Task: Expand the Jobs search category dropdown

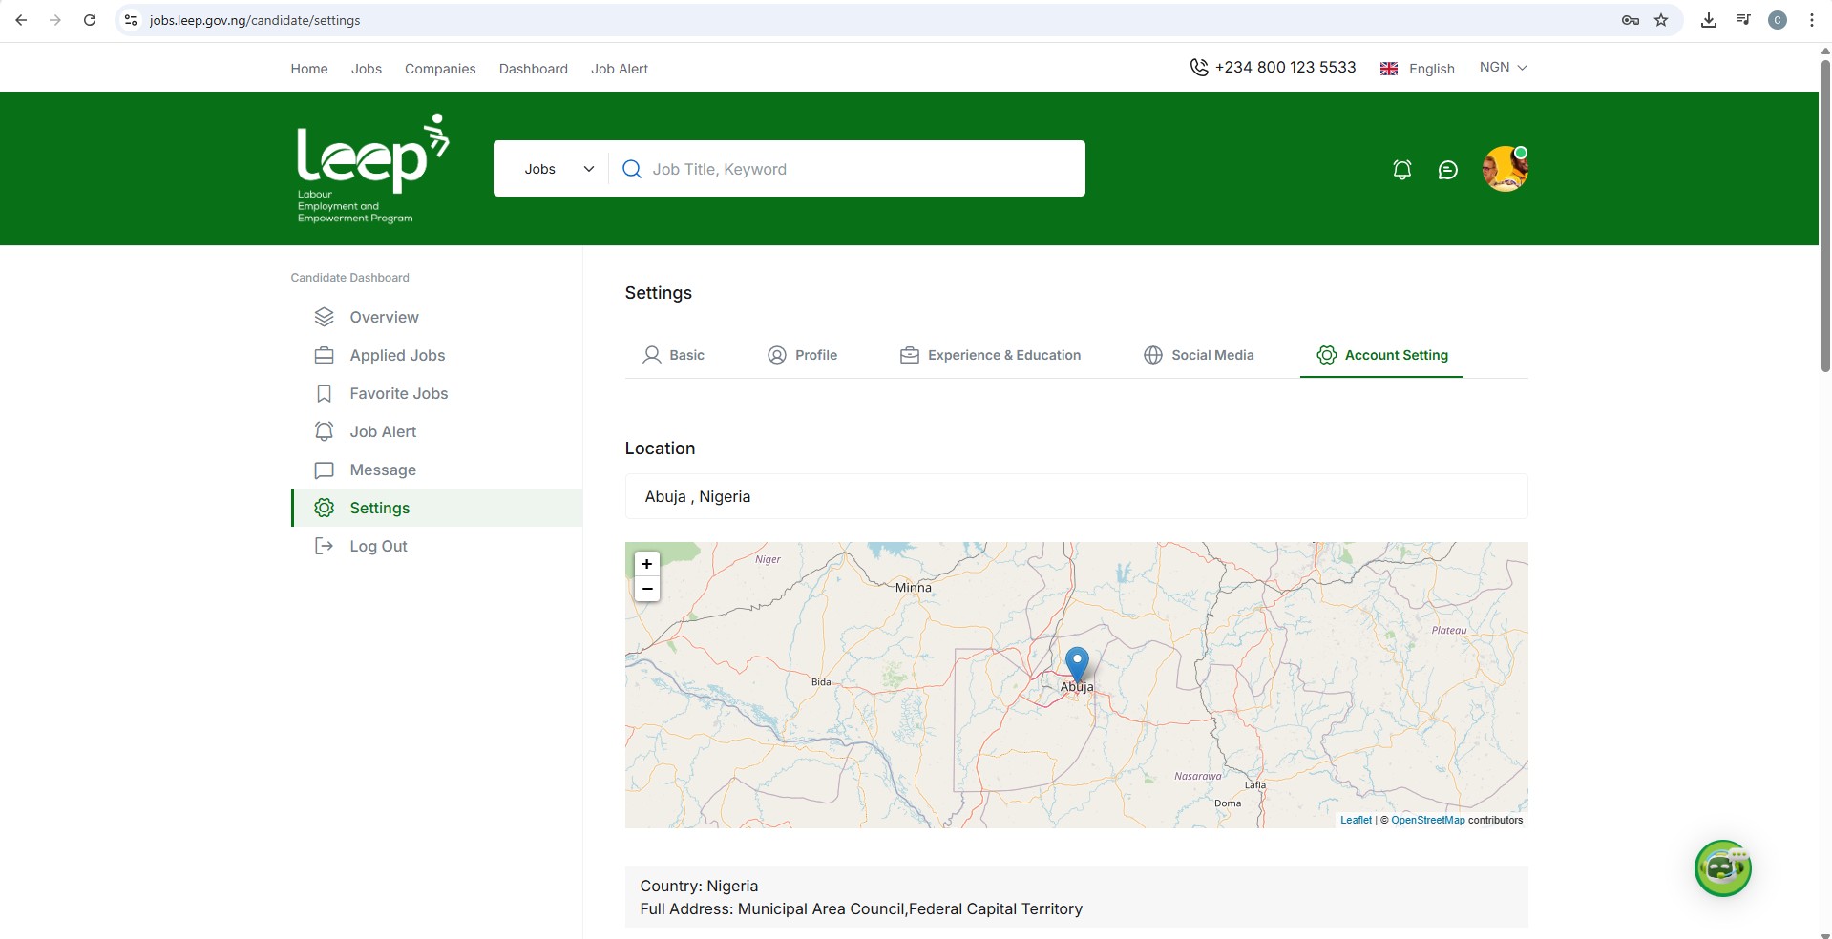Action: (558, 169)
